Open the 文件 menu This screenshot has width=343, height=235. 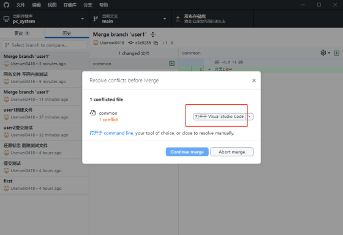[x=21, y=5]
